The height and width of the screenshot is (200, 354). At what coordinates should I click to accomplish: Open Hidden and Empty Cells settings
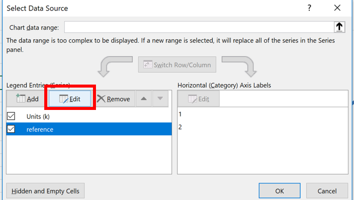click(45, 191)
